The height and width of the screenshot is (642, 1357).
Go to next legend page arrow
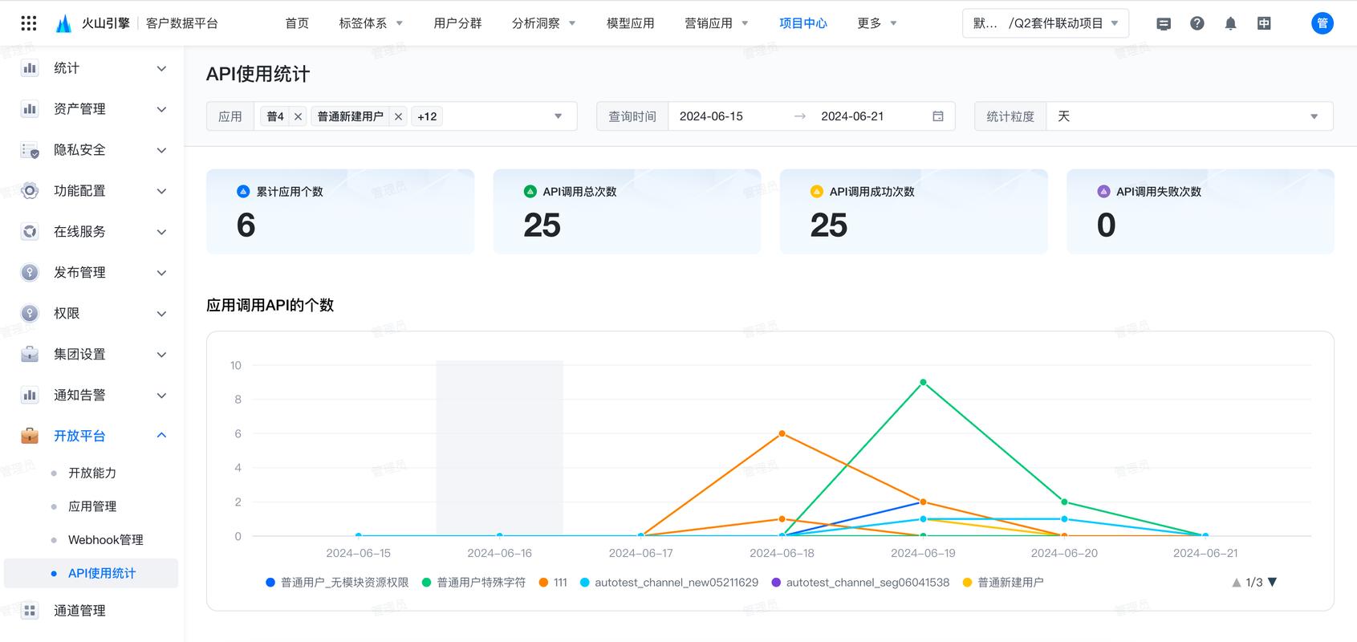(1272, 583)
